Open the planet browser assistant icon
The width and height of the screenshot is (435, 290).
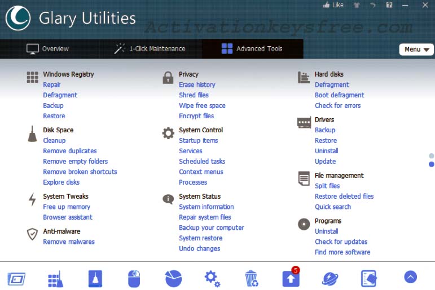[330, 279]
